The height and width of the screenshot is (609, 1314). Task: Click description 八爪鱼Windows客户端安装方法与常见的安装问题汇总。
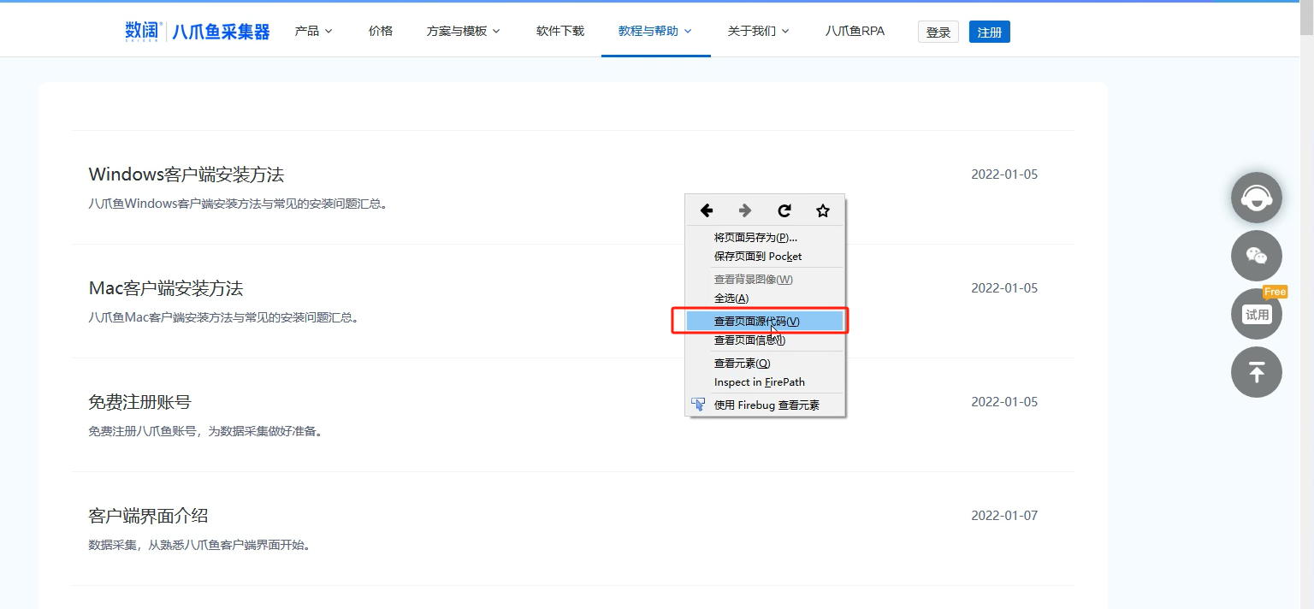coord(238,204)
